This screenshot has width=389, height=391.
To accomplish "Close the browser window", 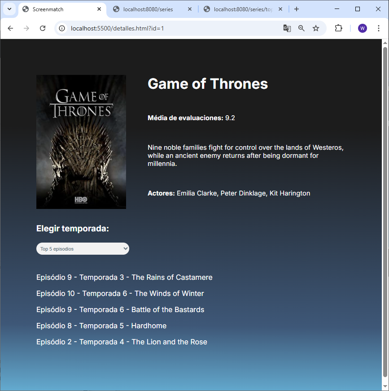I will 378,9.
